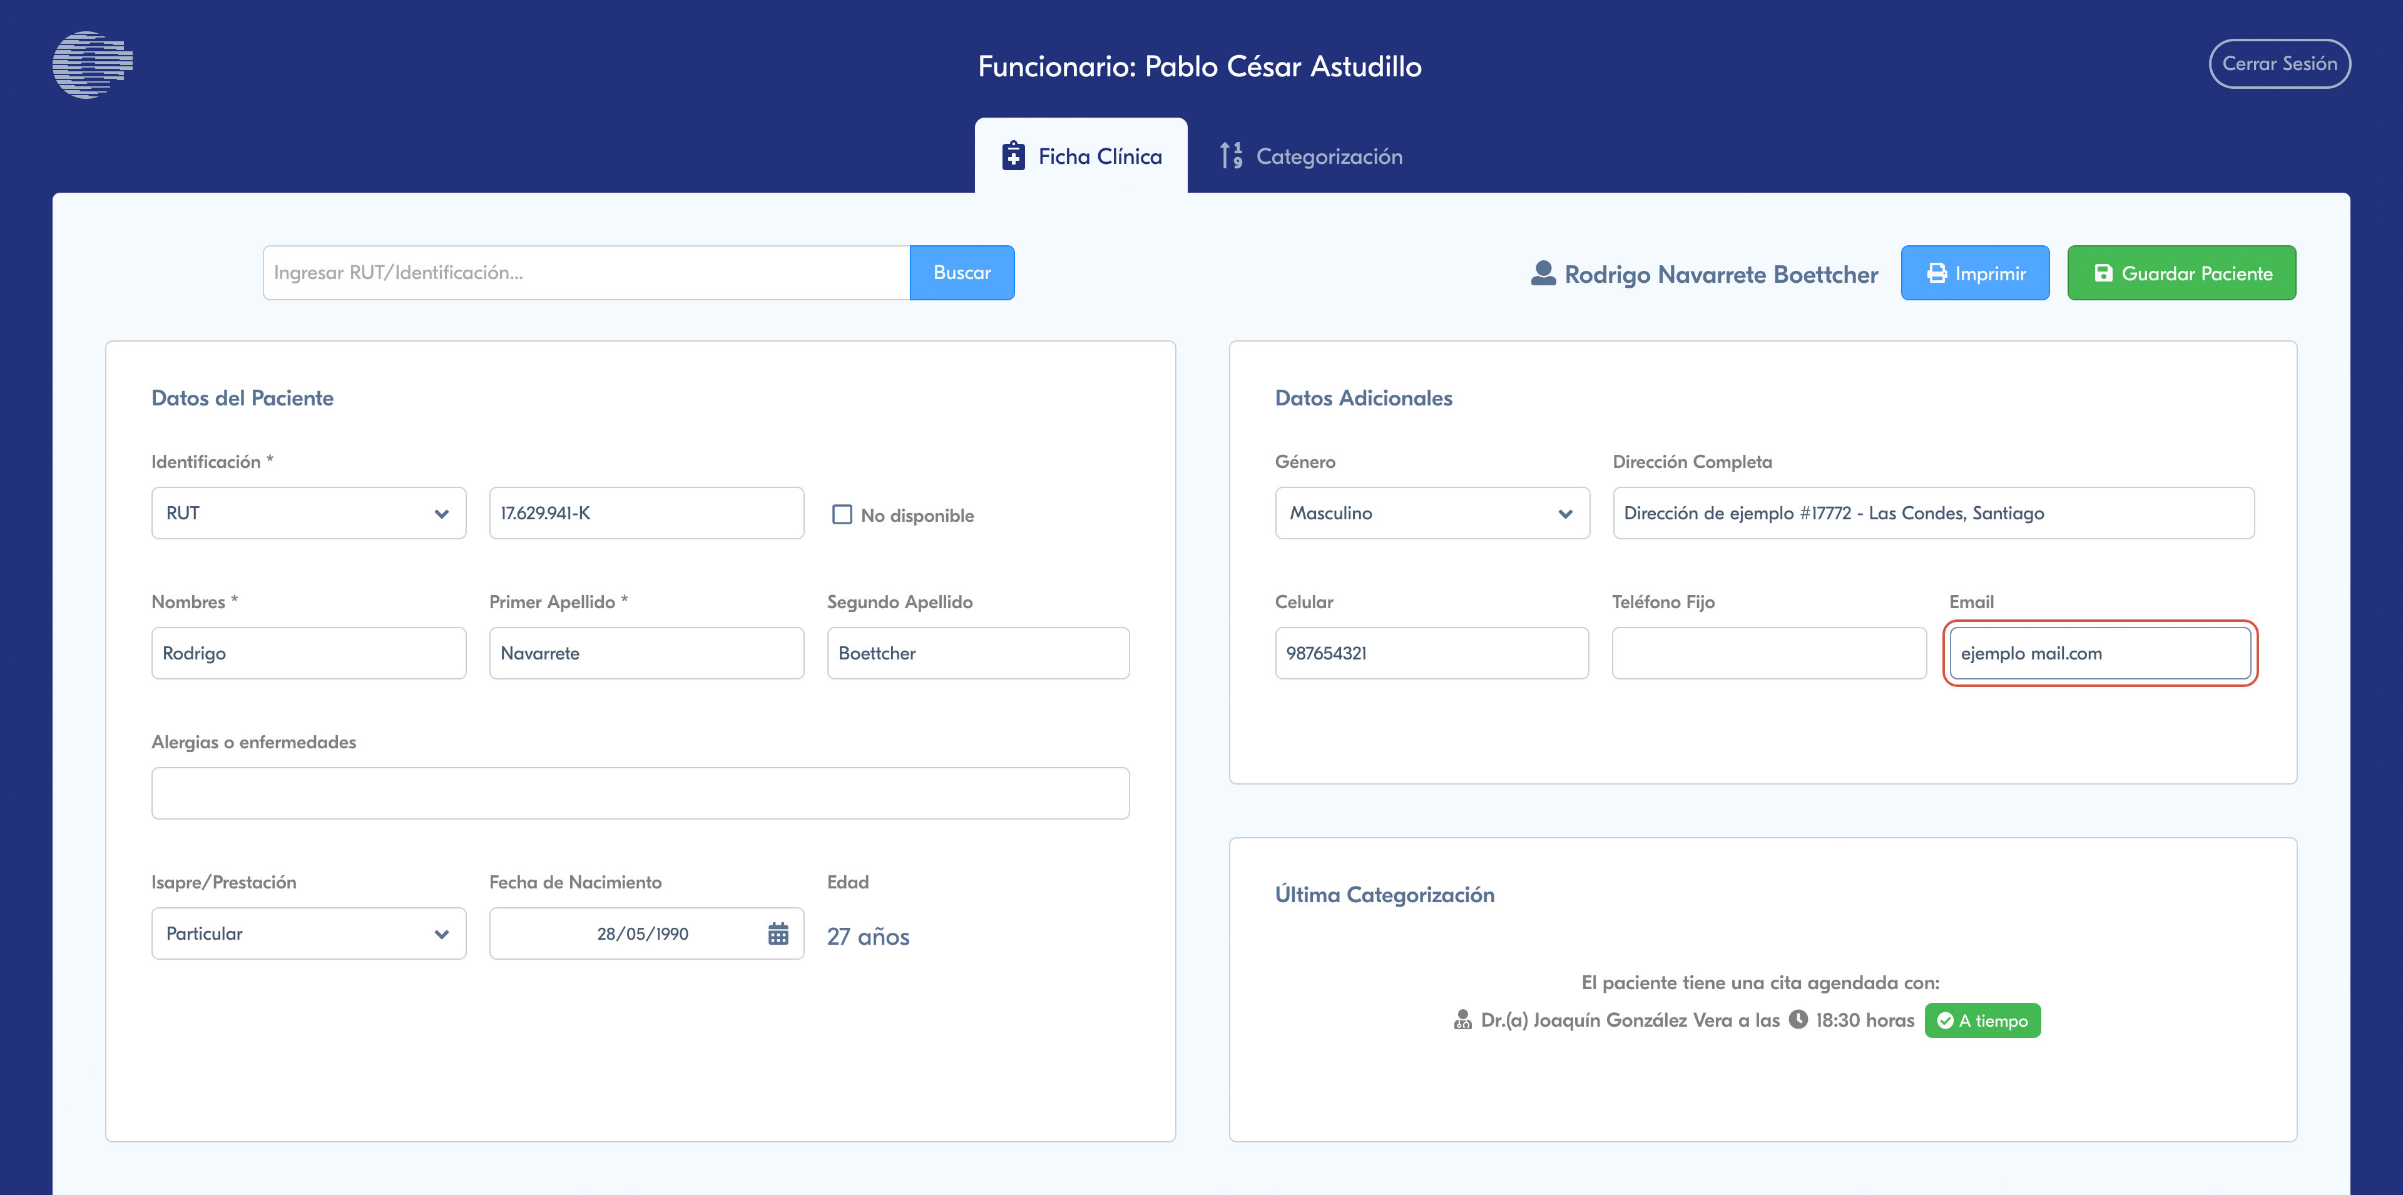Click the doctor icon beside Joaquín González

pos(1462,1020)
